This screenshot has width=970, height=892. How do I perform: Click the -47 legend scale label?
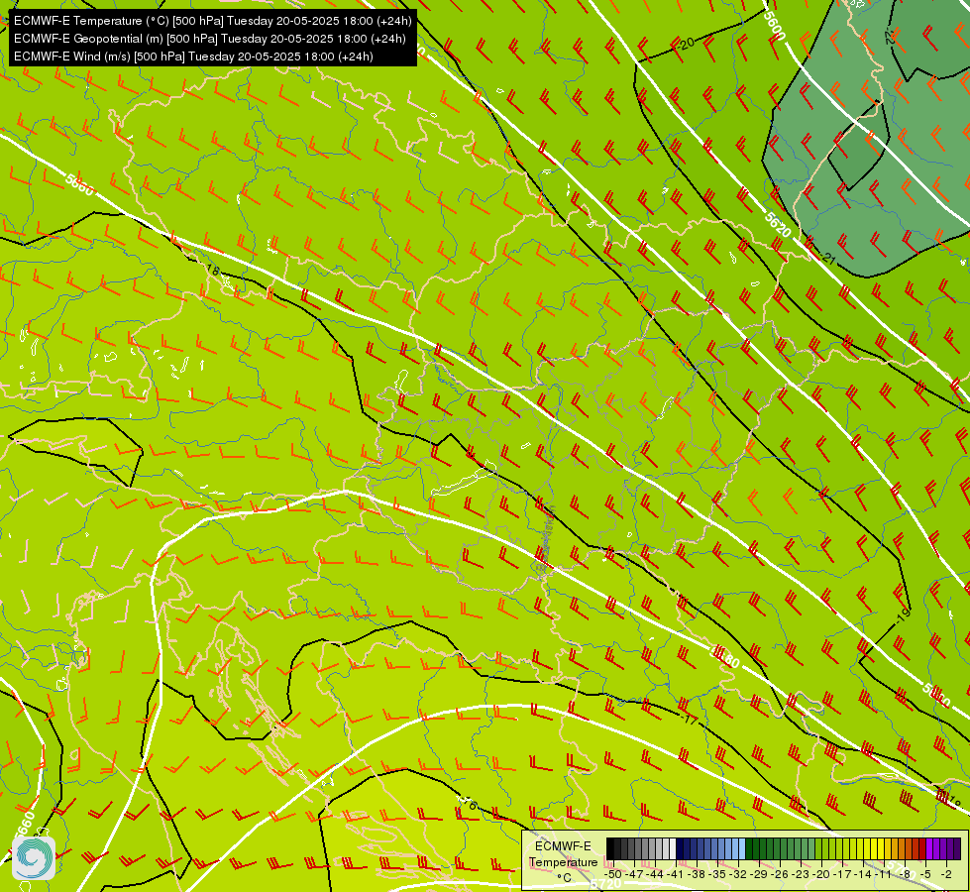[633, 875]
